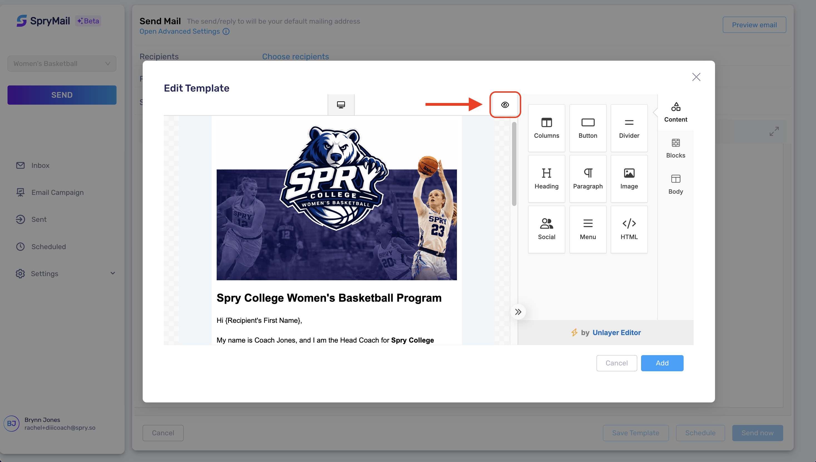The image size is (816, 462).
Task: Toggle the eye preview icon
Action: (505, 105)
